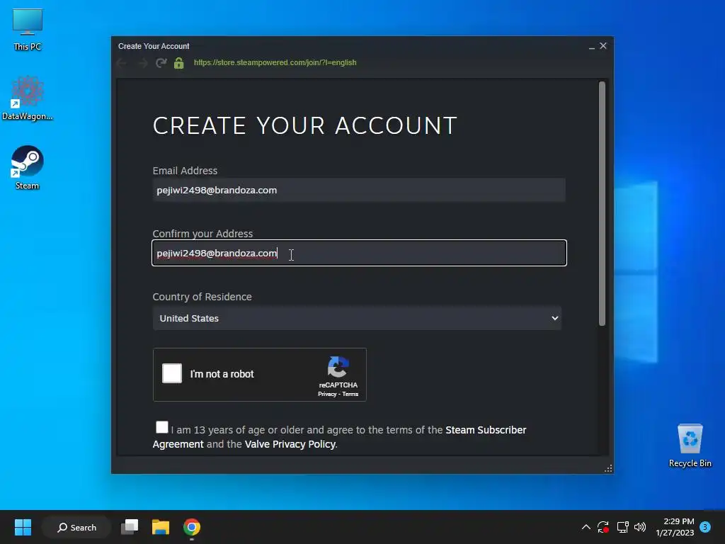The image size is (725, 544).
Task: Click the green padlock security icon
Action: [179, 63]
